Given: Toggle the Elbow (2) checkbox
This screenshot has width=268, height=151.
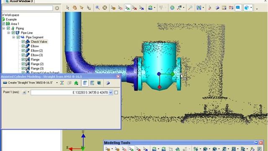Looking at the screenshot, I should 23,50.
